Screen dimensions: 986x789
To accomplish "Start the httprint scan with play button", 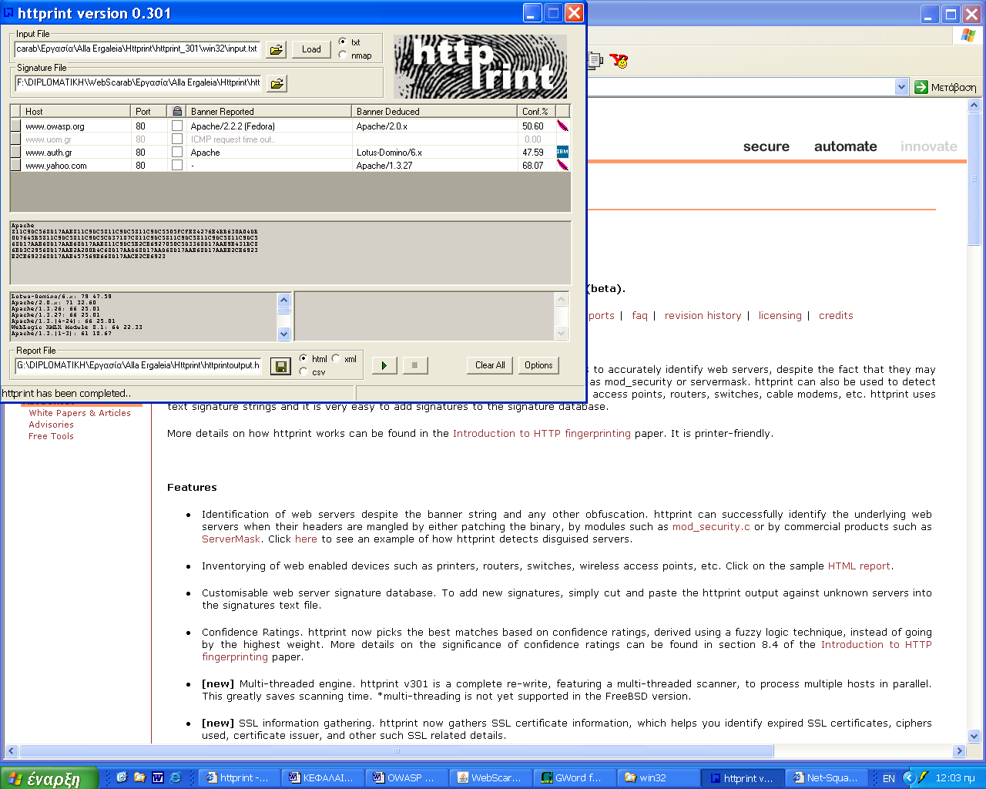I will tap(384, 365).
